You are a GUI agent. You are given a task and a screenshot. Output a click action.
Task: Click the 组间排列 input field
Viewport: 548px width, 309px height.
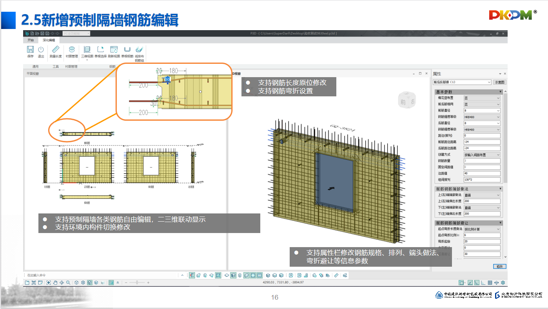click(482, 180)
